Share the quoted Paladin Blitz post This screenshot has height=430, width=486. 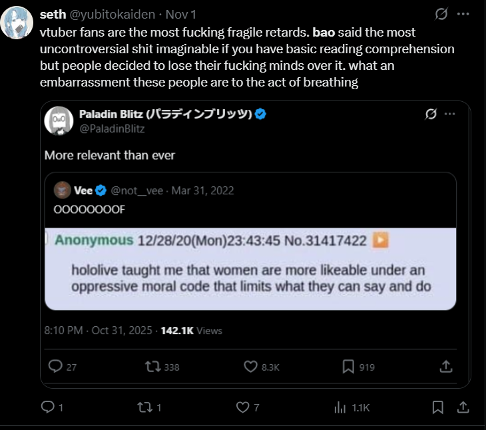tap(446, 367)
